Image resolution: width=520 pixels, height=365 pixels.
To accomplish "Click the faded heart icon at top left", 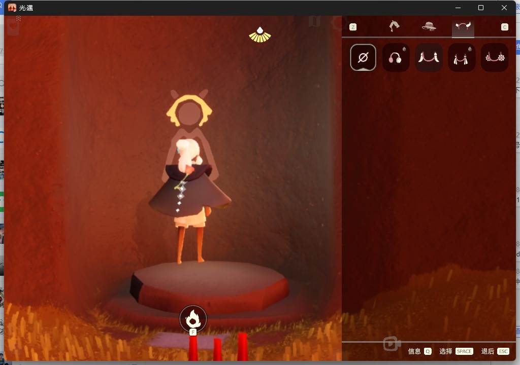I will click(13, 27).
